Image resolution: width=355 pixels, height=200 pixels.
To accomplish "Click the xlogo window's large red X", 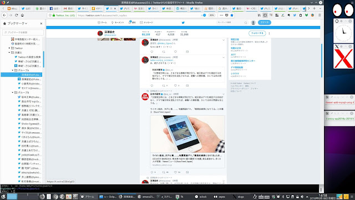I will pyautogui.click(x=343, y=59).
